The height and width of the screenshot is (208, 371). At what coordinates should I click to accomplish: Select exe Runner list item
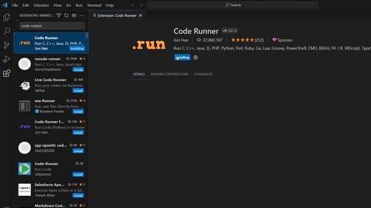point(51,106)
